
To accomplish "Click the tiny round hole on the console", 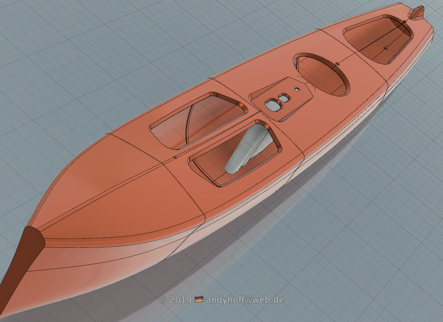I will pyautogui.click(x=297, y=89).
